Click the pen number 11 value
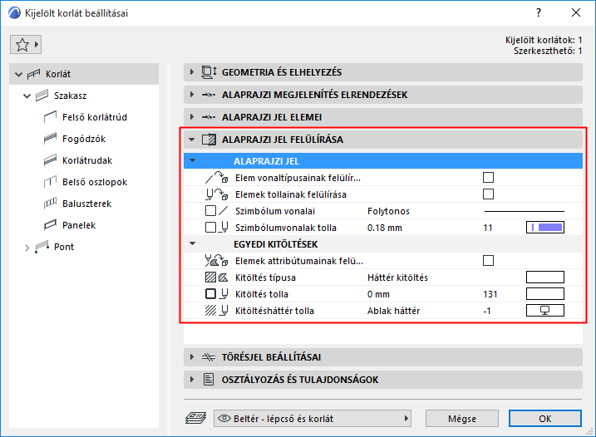Screen dimensions: 596x437 point(488,228)
